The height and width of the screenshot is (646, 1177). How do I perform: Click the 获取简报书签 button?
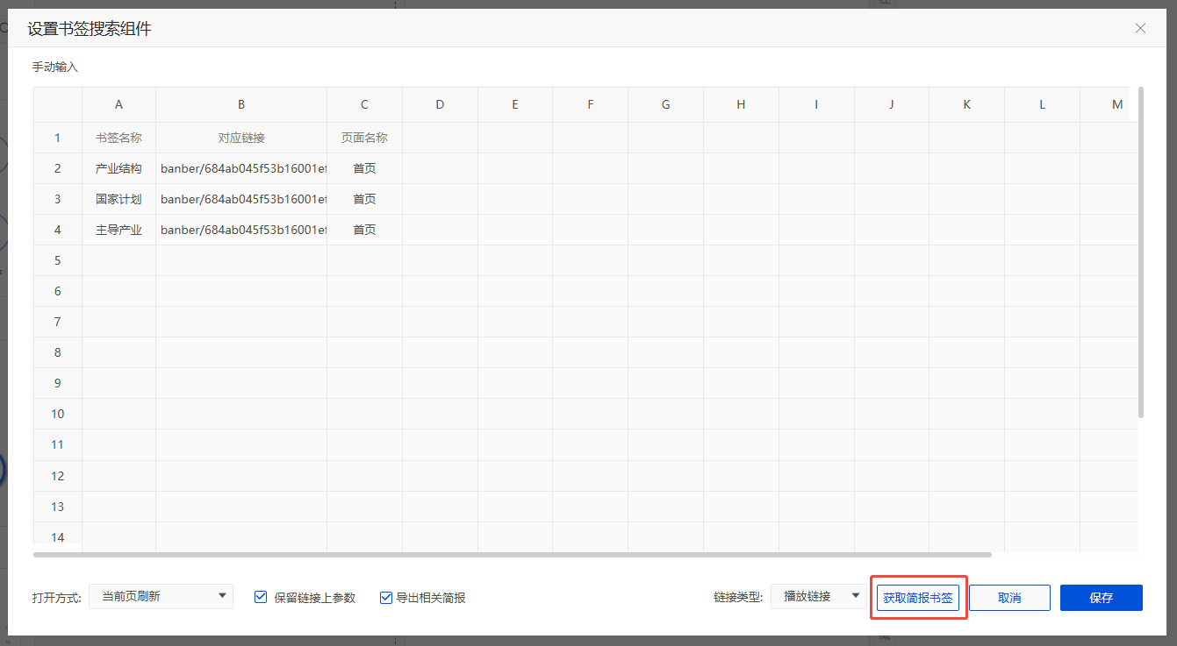(x=918, y=598)
